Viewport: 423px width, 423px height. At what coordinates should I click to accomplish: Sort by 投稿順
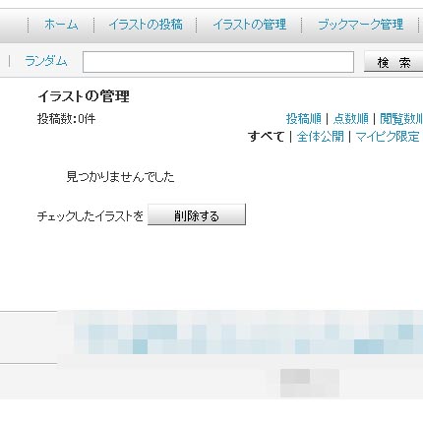pyautogui.click(x=304, y=119)
